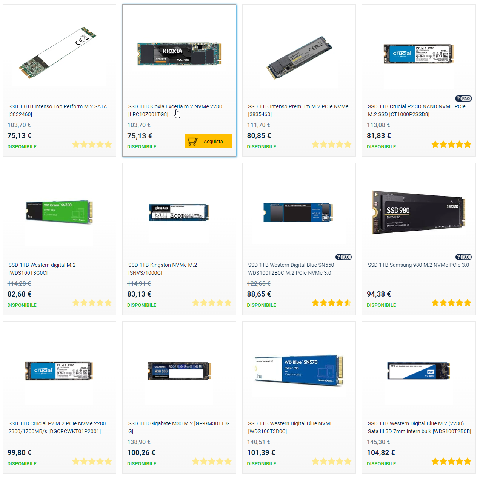This screenshot has width=480, height=477.
Task: Click star rating of Kingston NVMe M.2
Action: tap(212, 303)
